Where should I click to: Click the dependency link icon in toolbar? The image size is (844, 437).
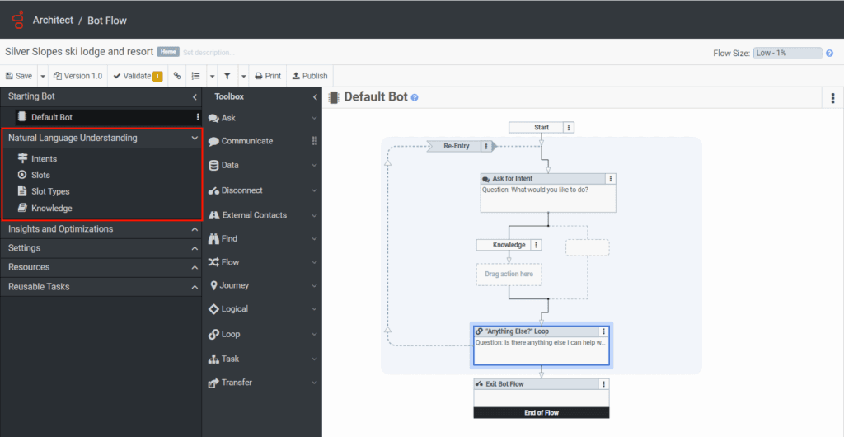(176, 76)
